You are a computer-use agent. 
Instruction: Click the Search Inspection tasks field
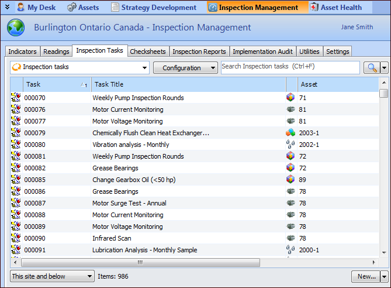(x=290, y=67)
